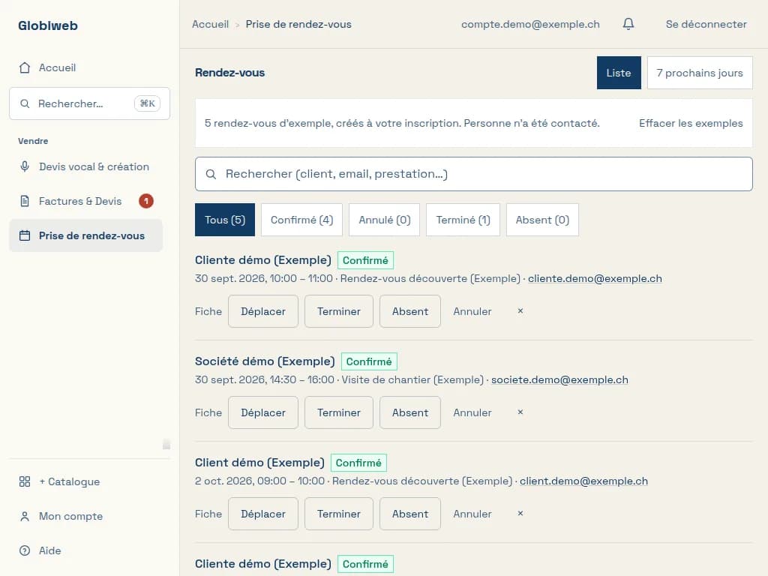Click the cliente.demo@exemple.ch email link
Screen dimensions: 768x576
(595, 278)
